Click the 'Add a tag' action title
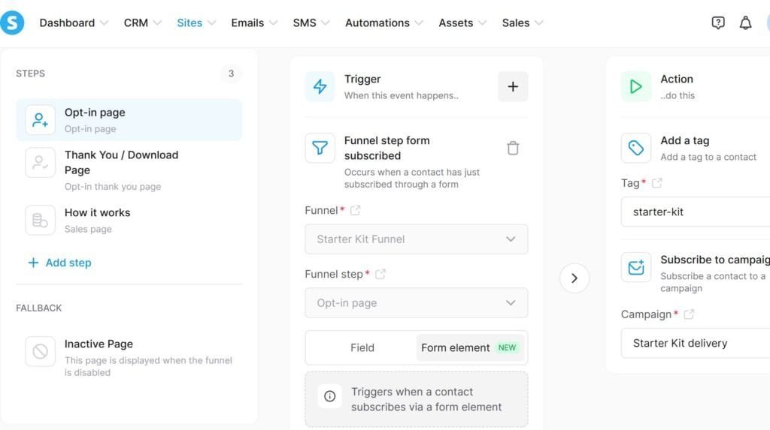 pos(684,140)
